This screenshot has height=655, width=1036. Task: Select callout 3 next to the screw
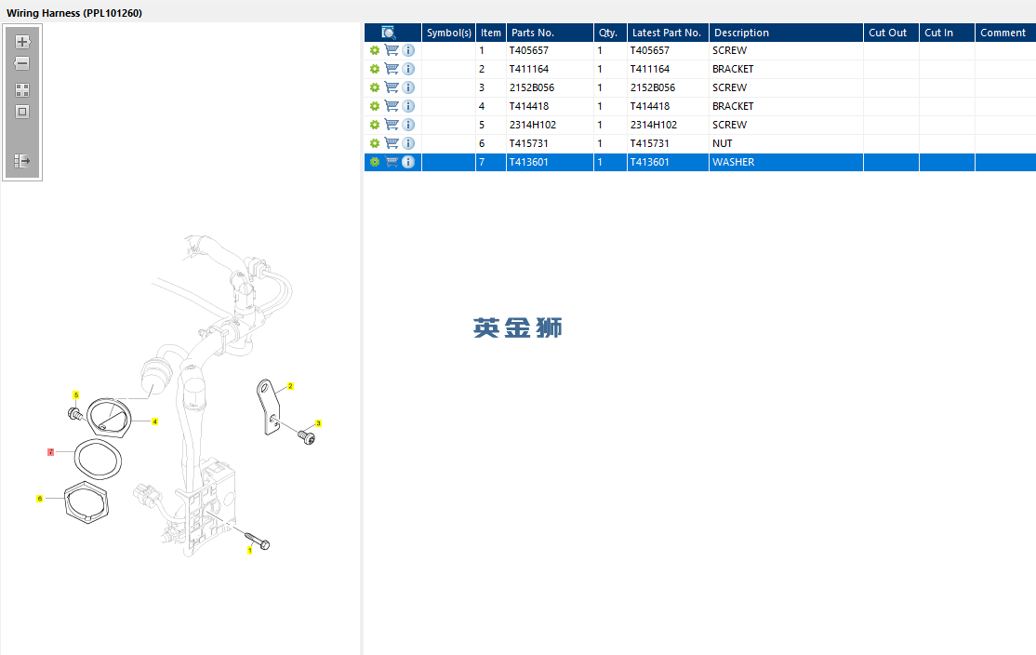318,423
